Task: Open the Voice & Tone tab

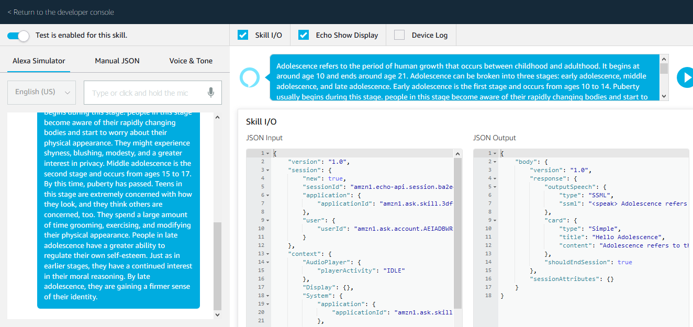Action: tap(191, 61)
